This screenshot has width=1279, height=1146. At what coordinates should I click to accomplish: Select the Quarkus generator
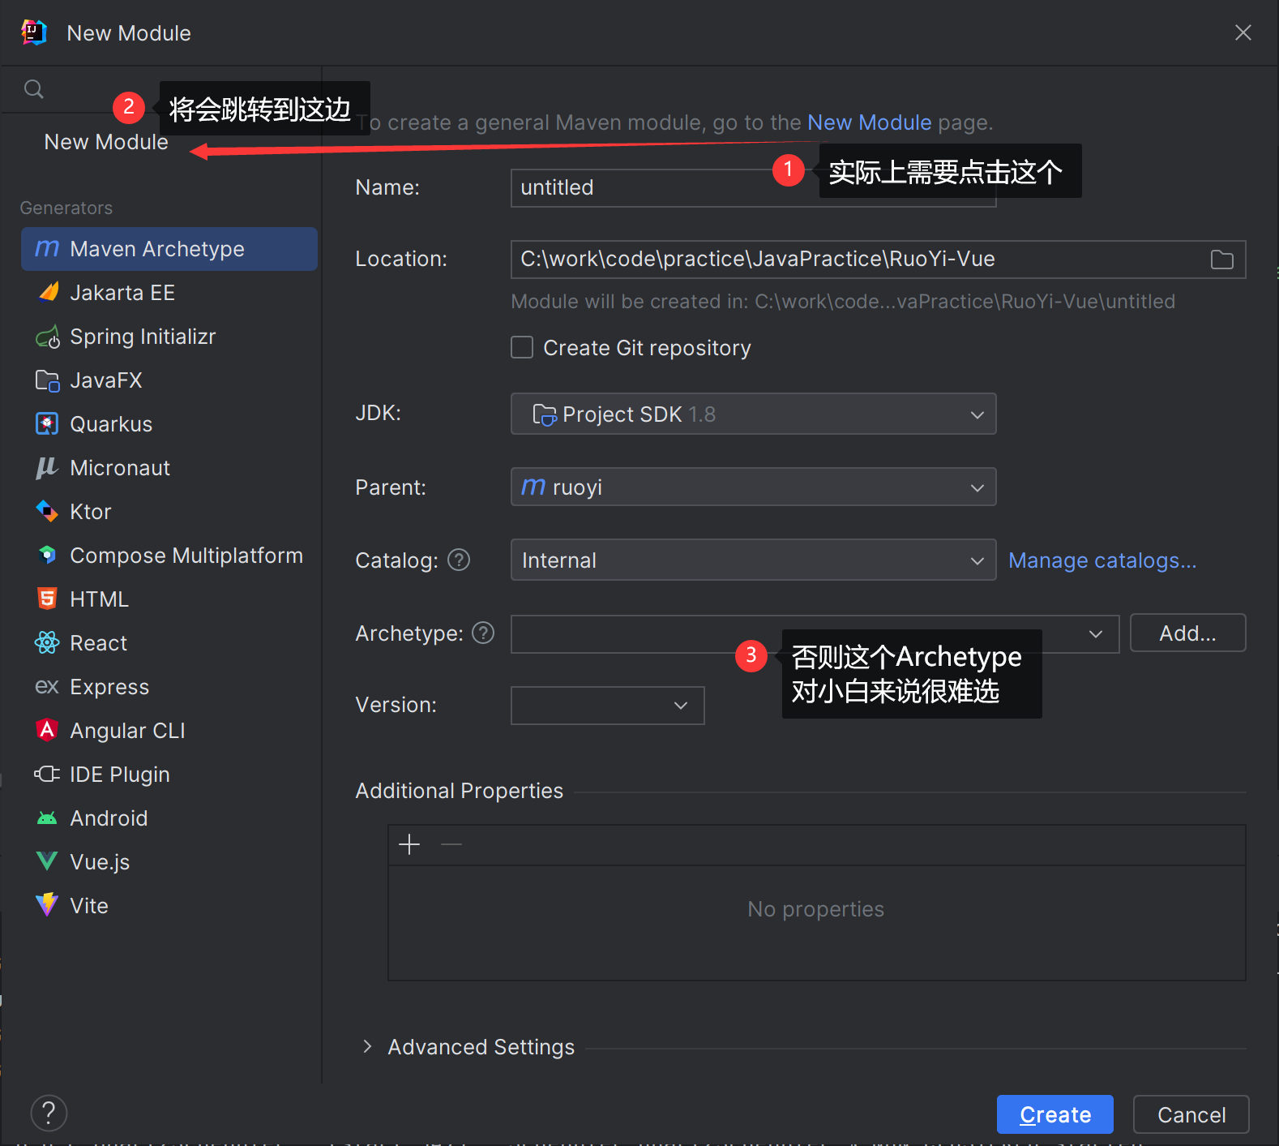pos(111,424)
